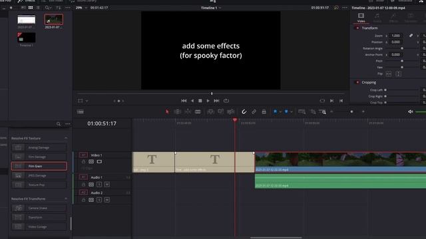Lock the Video 1 track
The image size is (426, 239).
point(84,162)
